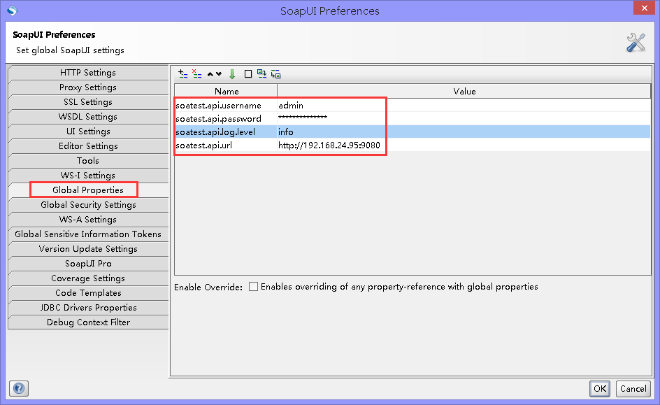Open the HTTP Settings tab
The height and width of the screenshot is (405, 660).
coord(88,73)
